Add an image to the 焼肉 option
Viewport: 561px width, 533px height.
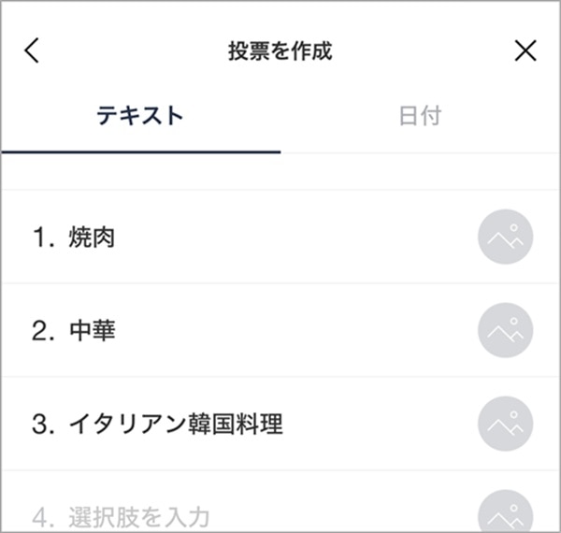click(505, 238)
